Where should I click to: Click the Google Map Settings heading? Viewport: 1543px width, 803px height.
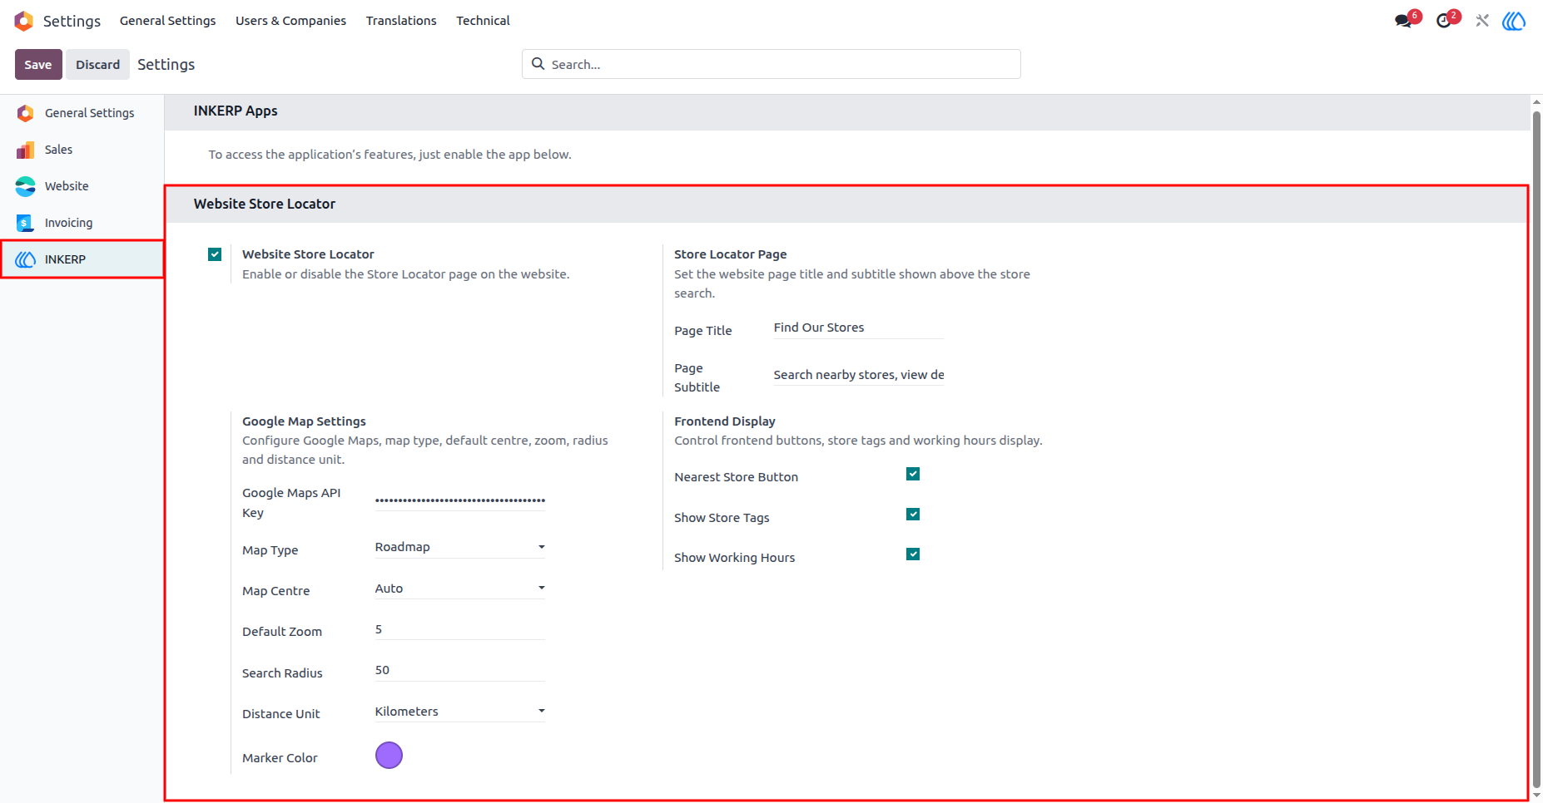coord(304,421)
